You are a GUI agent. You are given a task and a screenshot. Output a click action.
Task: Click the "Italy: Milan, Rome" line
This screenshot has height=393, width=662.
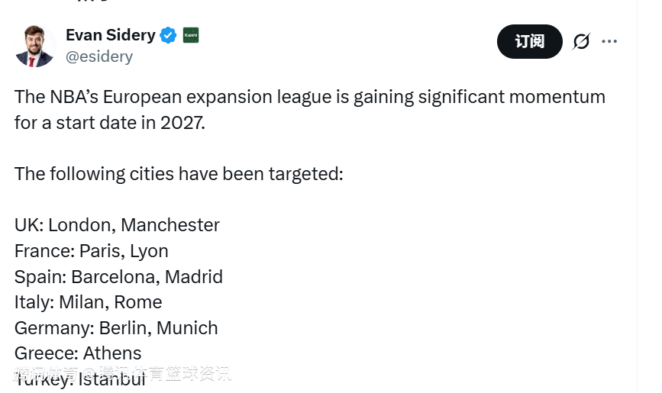tap(88, 302)
